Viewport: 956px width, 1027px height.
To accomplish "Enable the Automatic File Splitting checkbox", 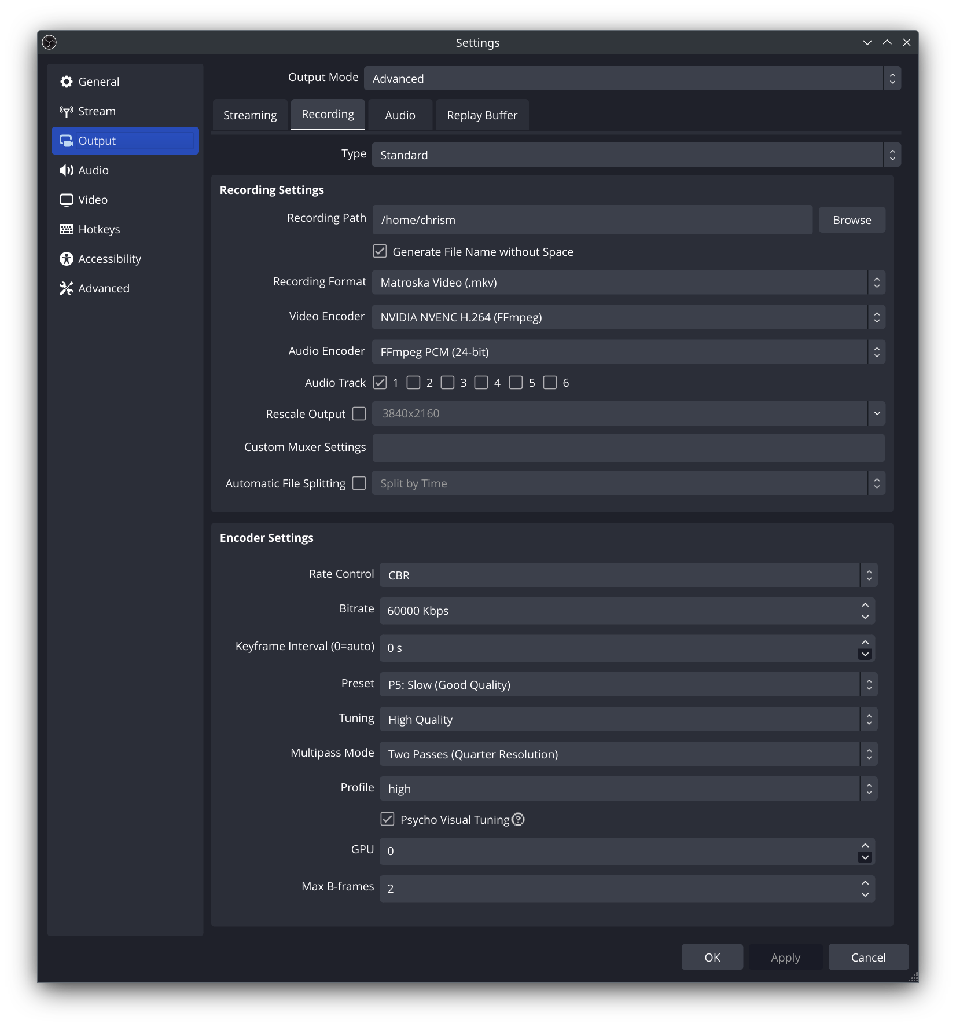I will click(x=359, y=483).
